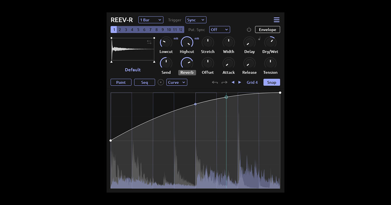Click the Lowcut knob

(x=166, y=42)
